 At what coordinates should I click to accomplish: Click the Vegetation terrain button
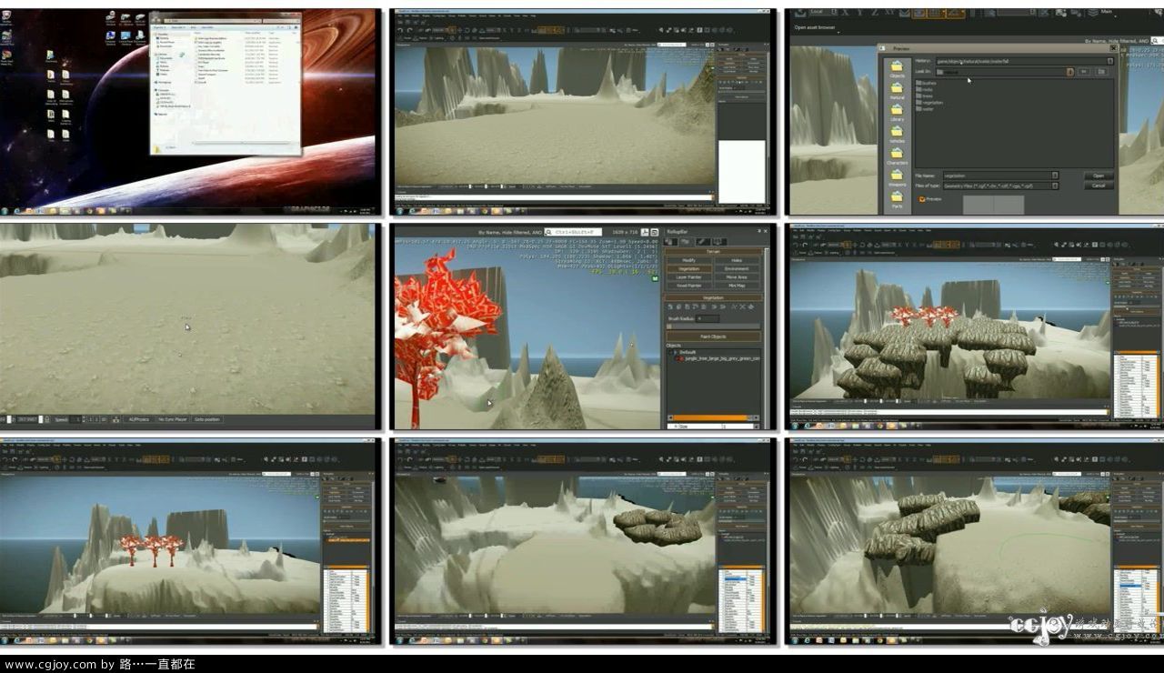pos(689,269)
